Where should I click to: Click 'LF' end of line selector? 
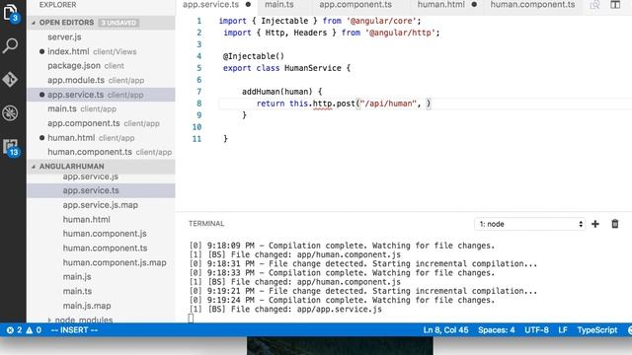click(x=563, y=330)
